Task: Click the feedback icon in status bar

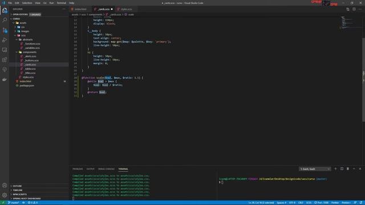Action: pyautogui.click(x=355, y=203)
